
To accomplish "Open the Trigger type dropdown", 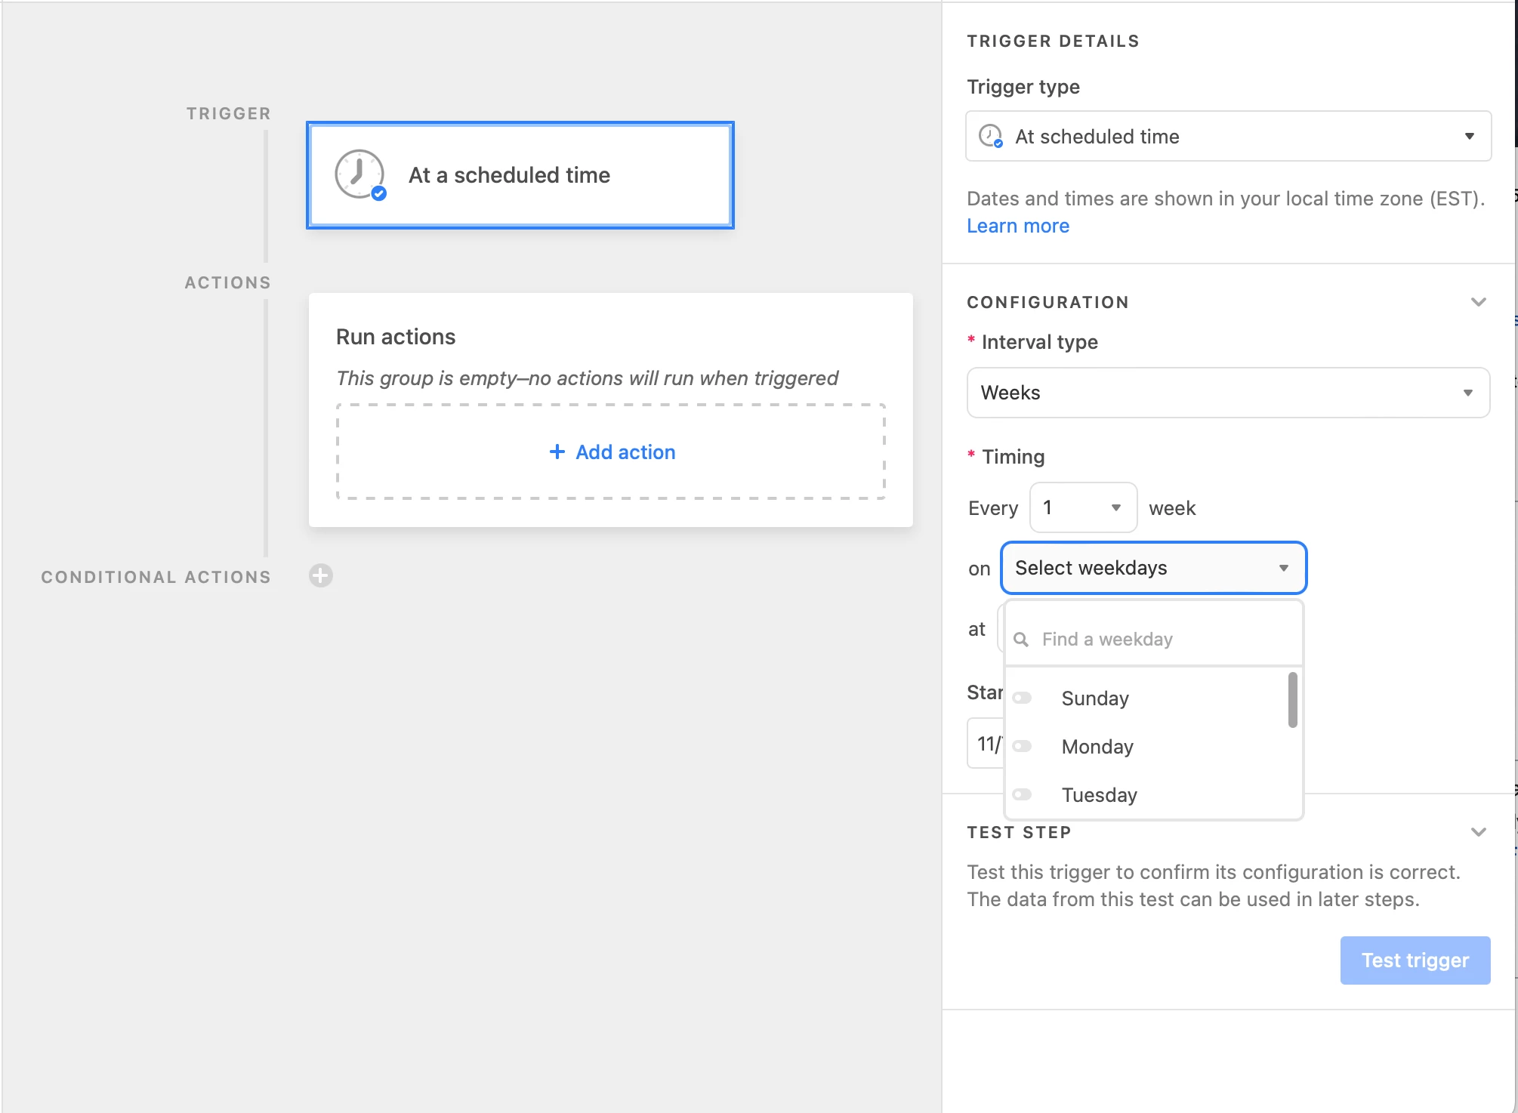I will coord(1228,136).
